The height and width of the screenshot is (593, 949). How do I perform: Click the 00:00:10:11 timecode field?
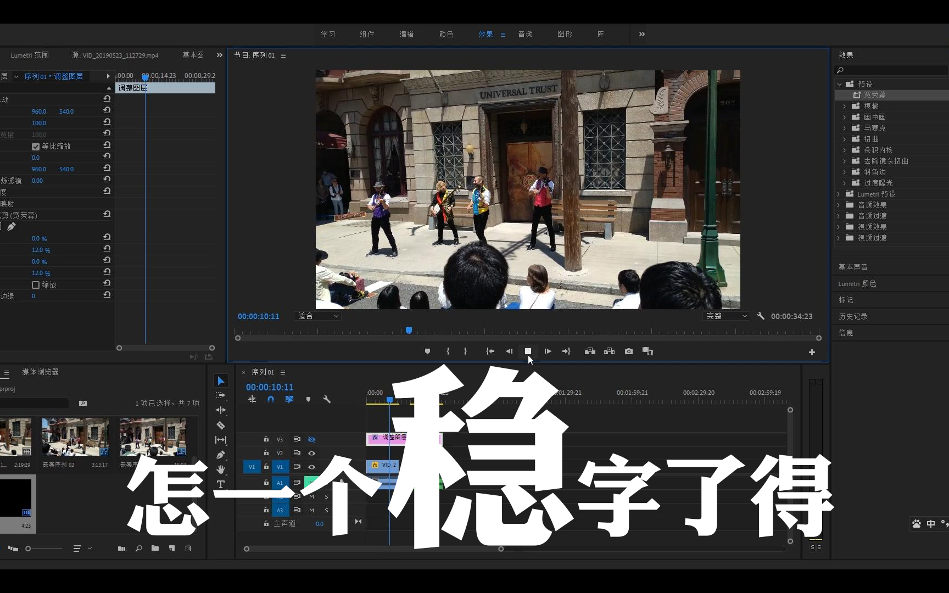point(269,387)
